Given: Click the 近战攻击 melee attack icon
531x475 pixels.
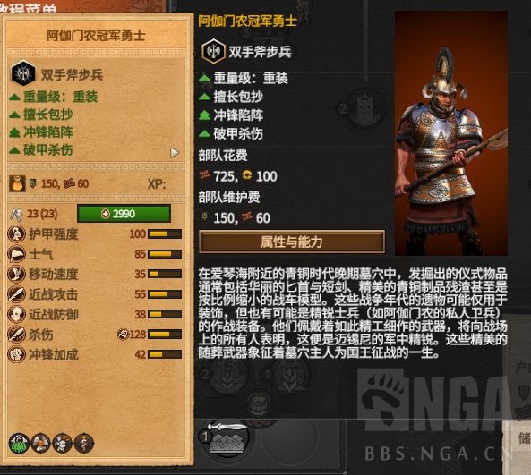Looking at the screenshot, I should pos(17,294).
